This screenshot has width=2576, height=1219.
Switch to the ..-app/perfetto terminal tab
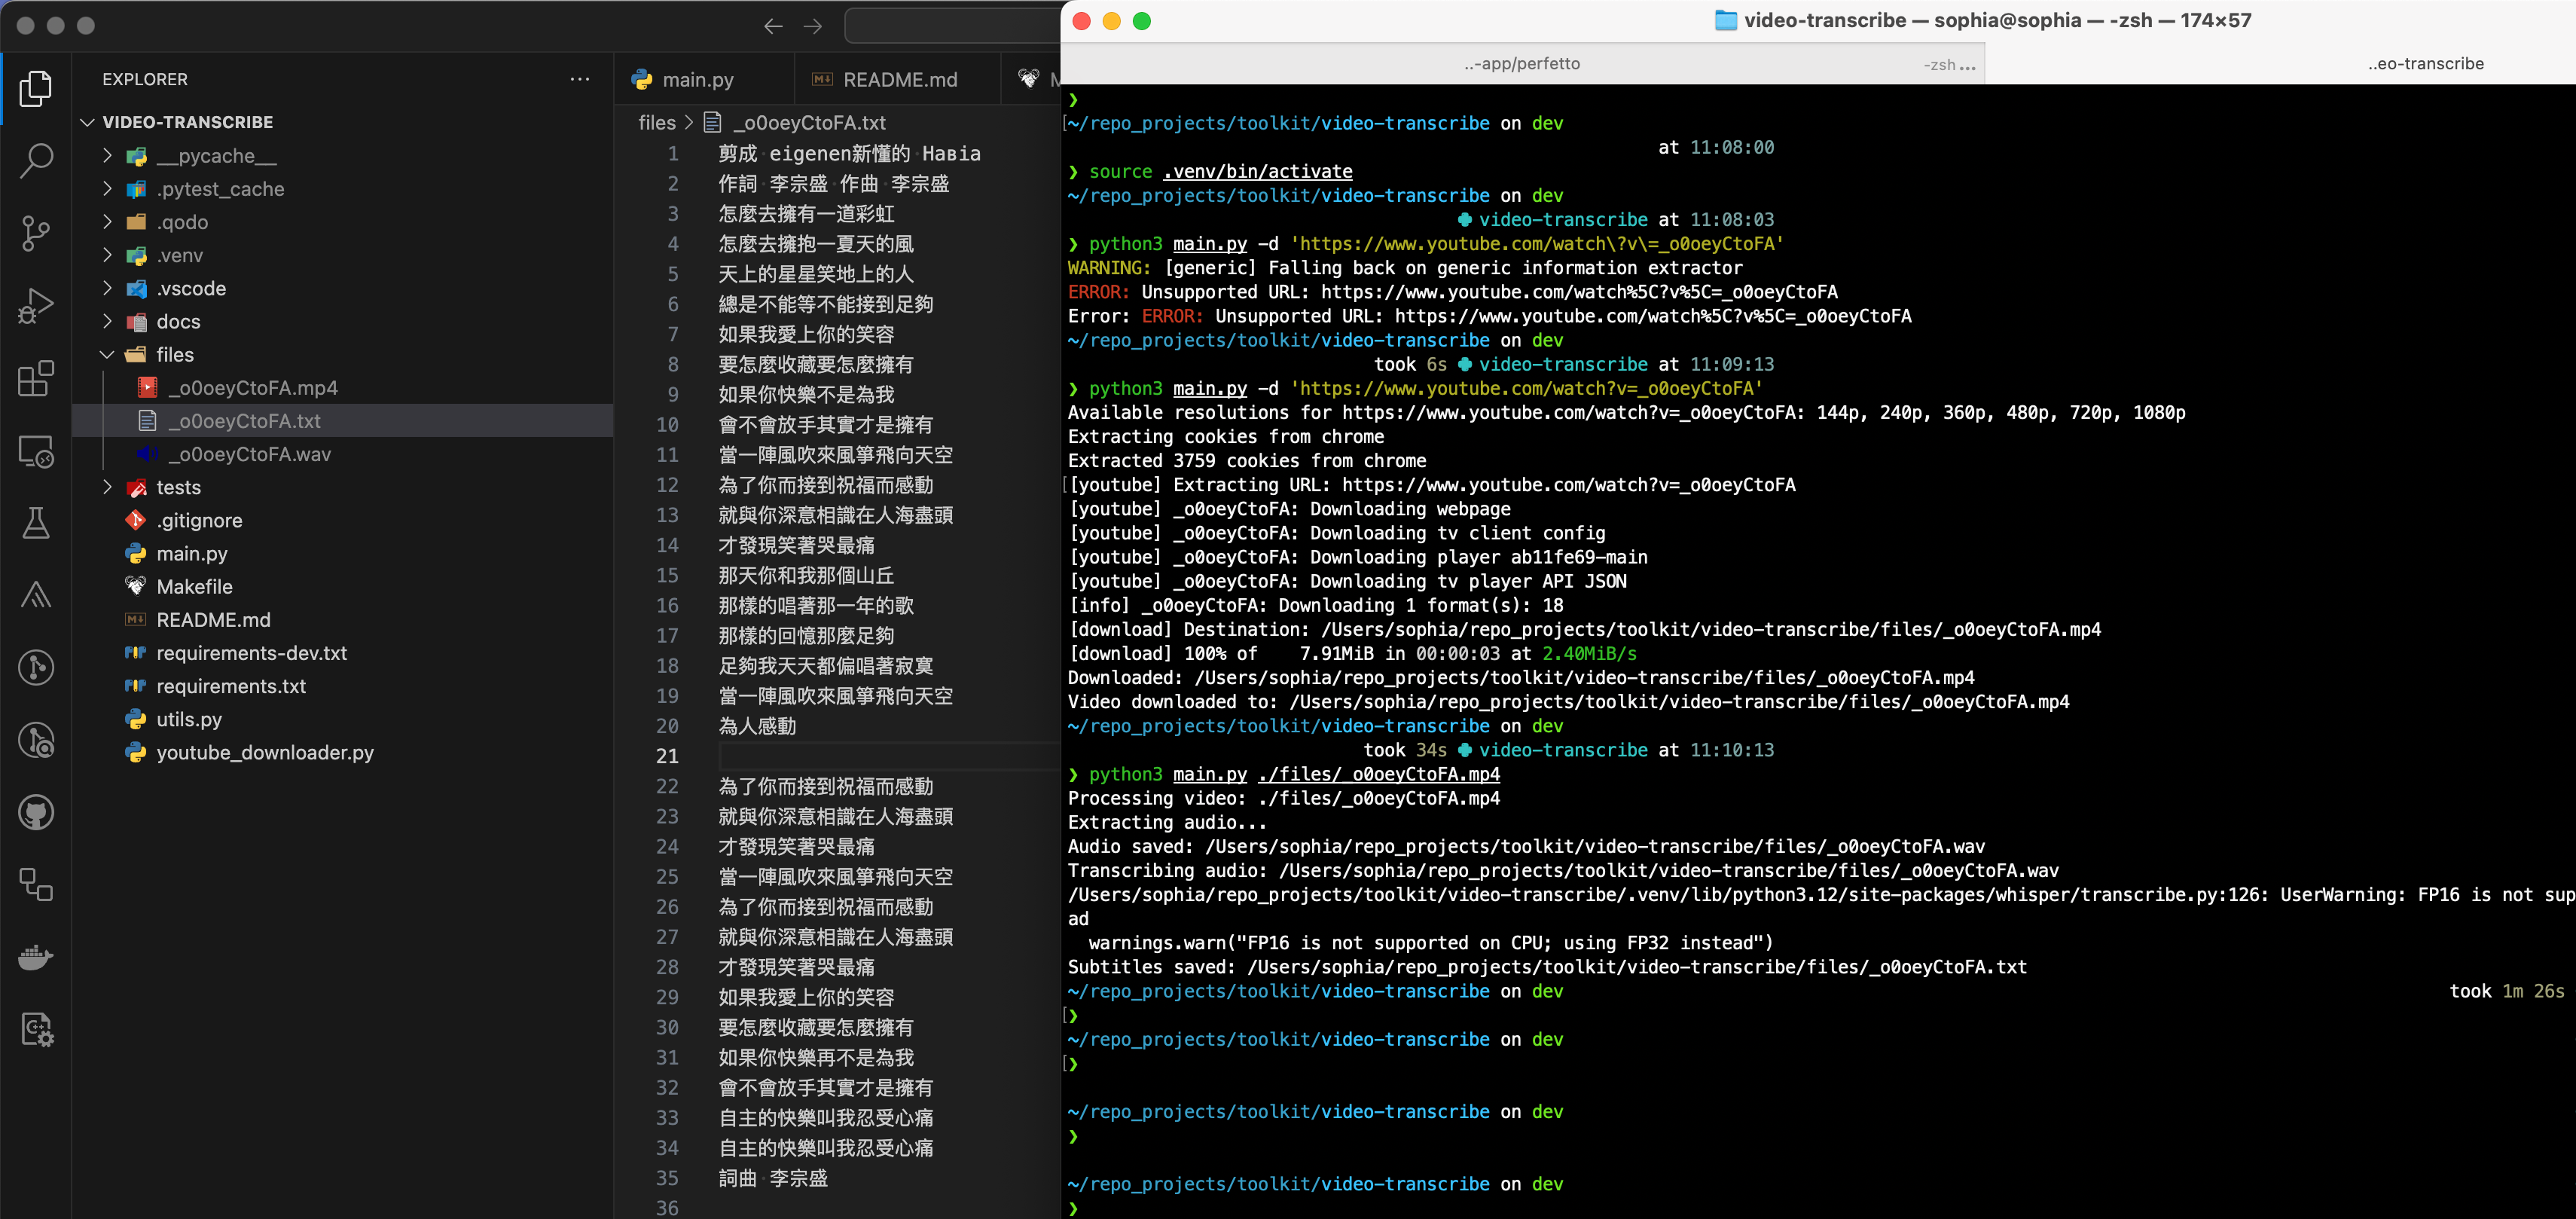coord(1522,64)
